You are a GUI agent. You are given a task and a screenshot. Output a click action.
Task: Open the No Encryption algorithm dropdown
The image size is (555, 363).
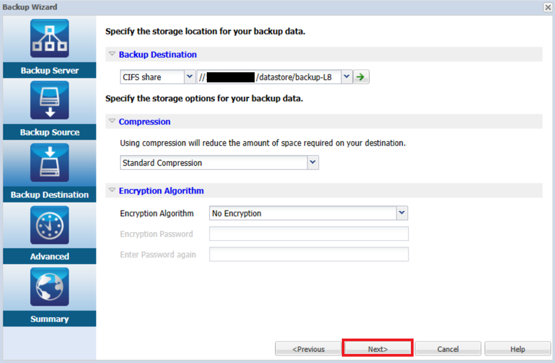pyautogui.click(x=402, y=213)
